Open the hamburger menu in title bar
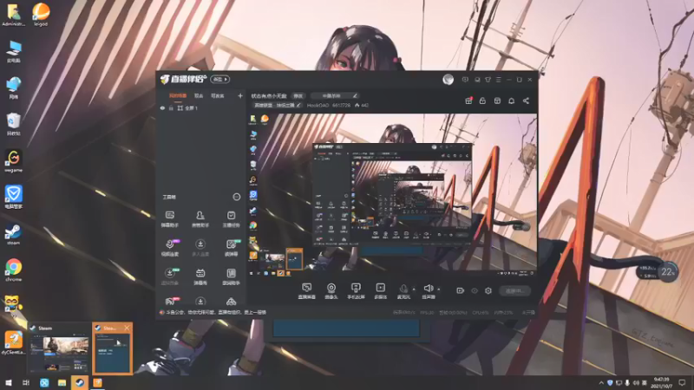Image resolution: width=694 pixels, height=390 pixels. (498, 80)
